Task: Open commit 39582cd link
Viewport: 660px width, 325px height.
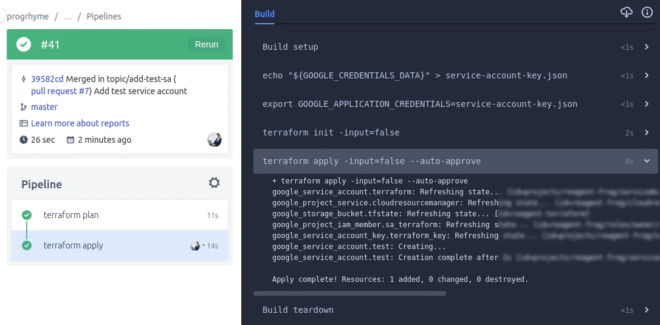Action: pos(47,79)
